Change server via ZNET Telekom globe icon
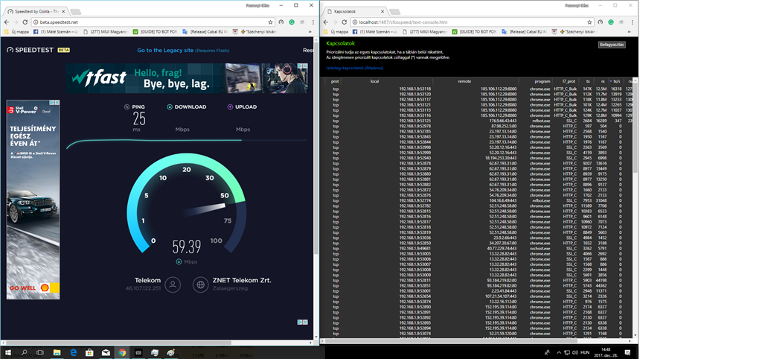Viewport: 762px width, 359px height. [x=201, y=285]
